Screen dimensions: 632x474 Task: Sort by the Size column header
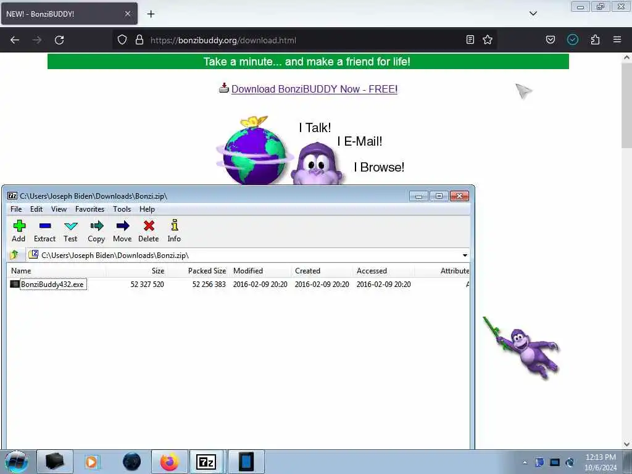point(137,271)
